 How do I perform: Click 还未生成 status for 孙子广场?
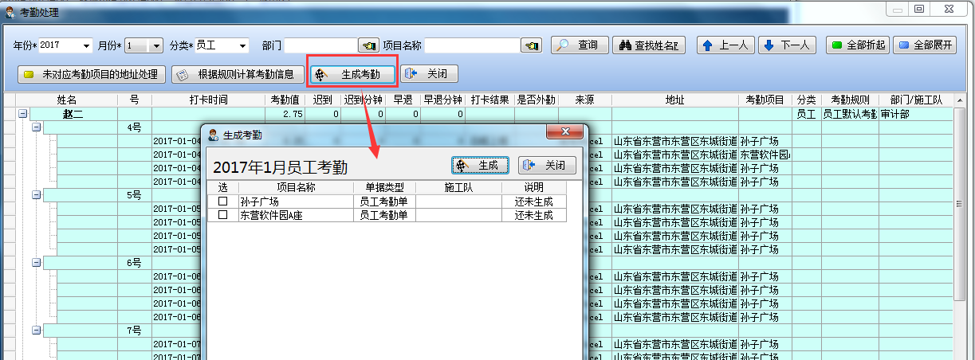point(533,202)
